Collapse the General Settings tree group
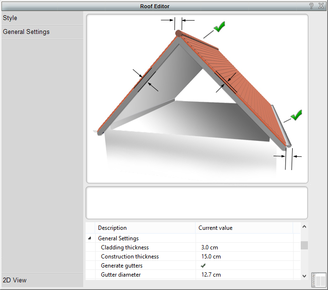The width and height of the screenshot is (328, 290). coord(89,238)
